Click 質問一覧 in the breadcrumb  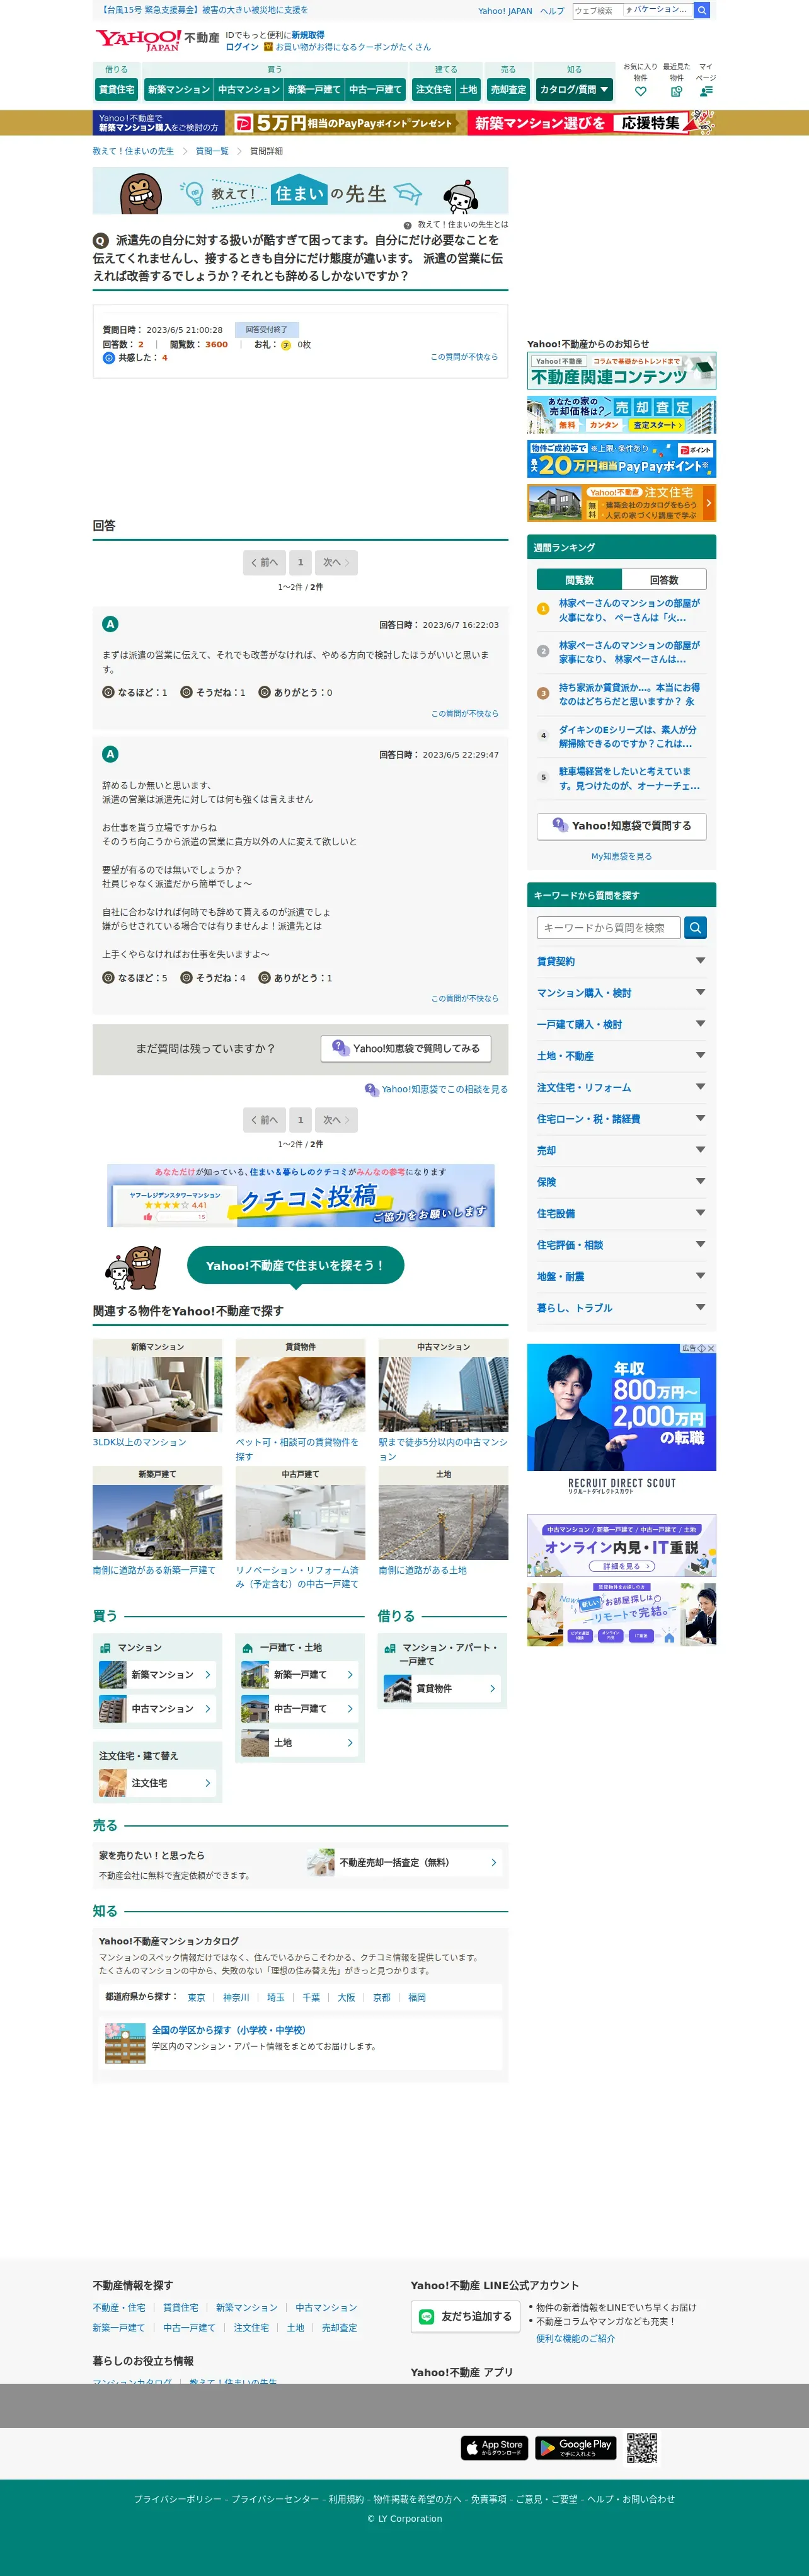point(212,151)
